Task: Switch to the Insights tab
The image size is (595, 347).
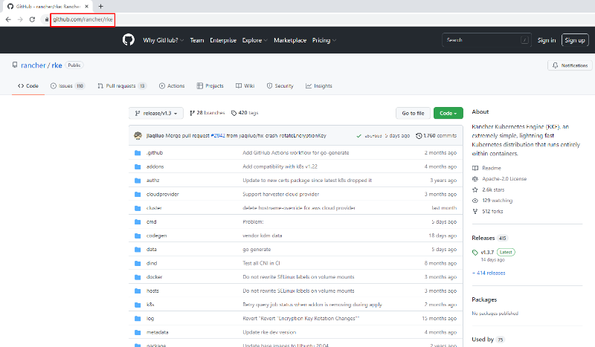Action: [x=319, y=86]
